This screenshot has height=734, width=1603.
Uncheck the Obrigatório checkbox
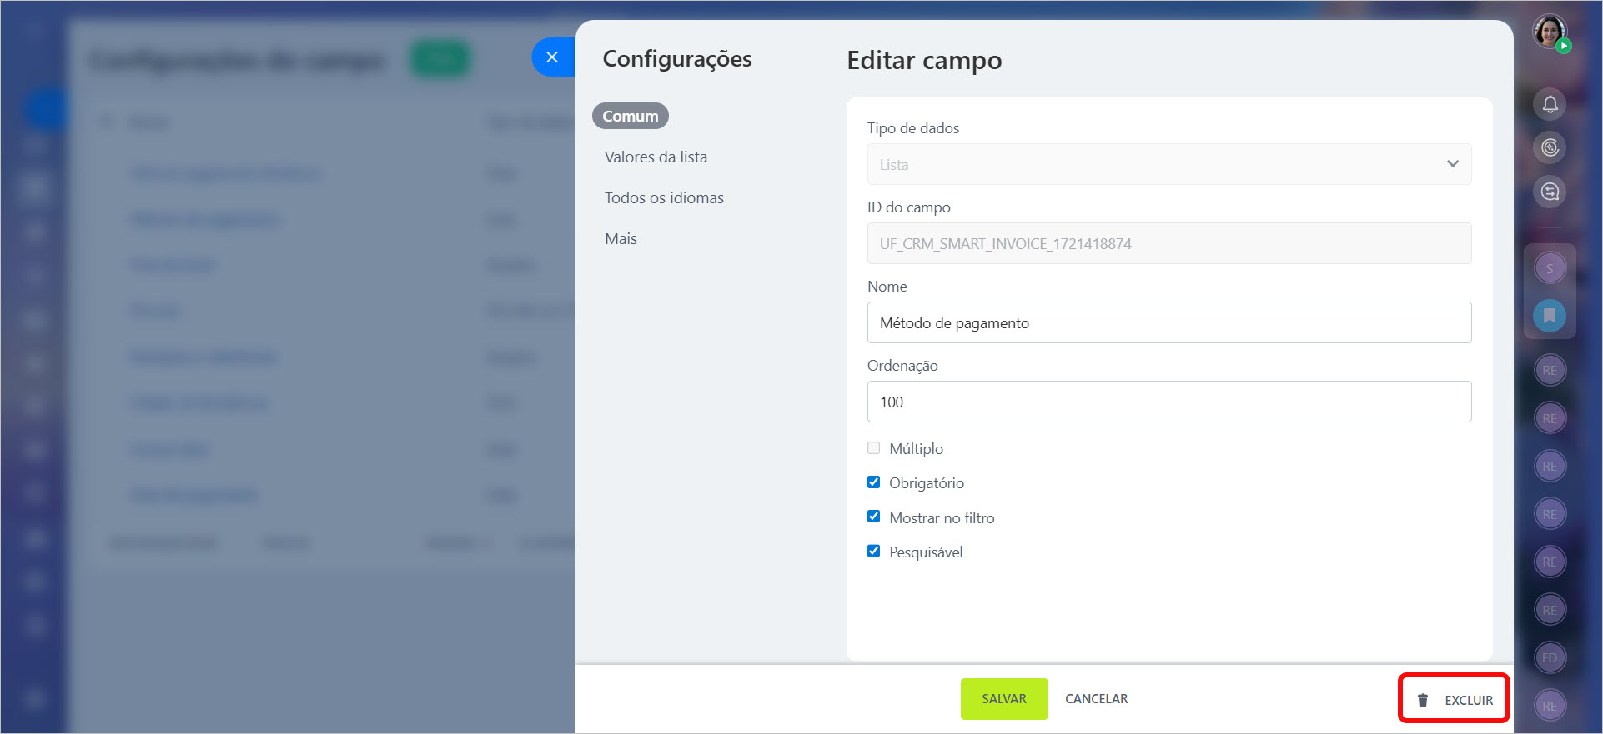[873, 482]
